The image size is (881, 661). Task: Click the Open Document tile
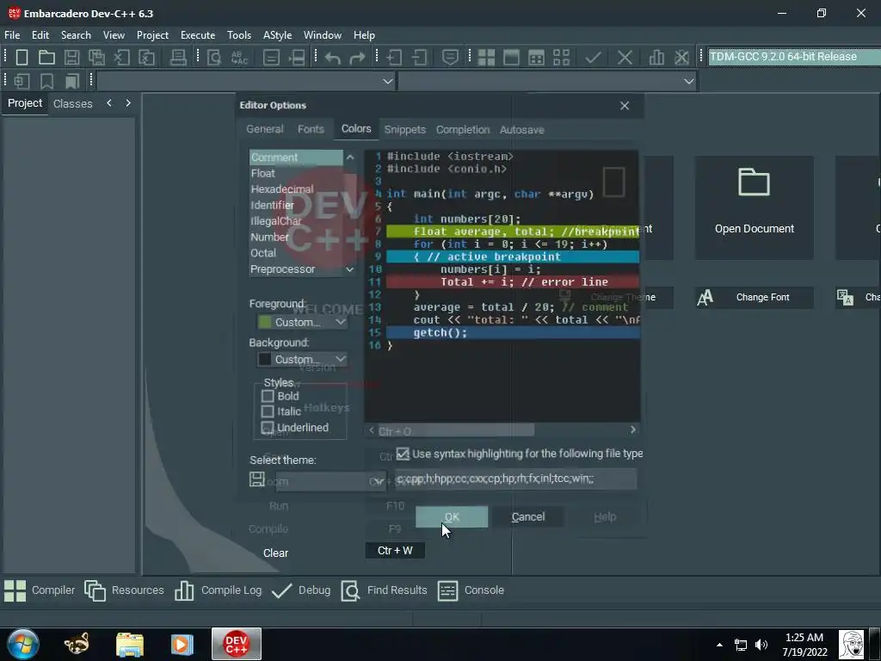(x=754, y=207)
